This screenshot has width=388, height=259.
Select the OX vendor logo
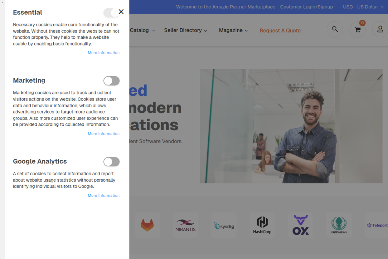[x=301, y=225]
